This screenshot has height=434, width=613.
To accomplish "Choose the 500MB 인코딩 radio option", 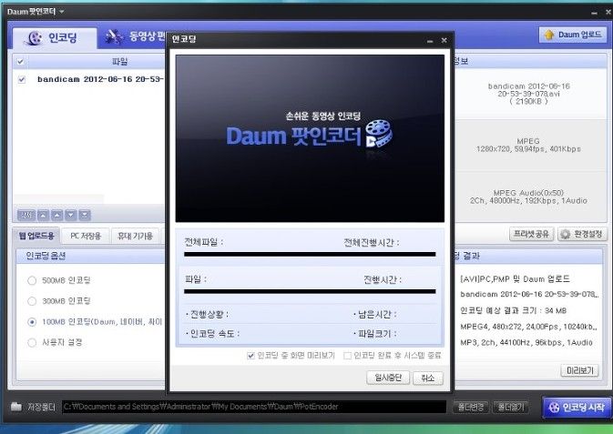I will click(32, 280).
